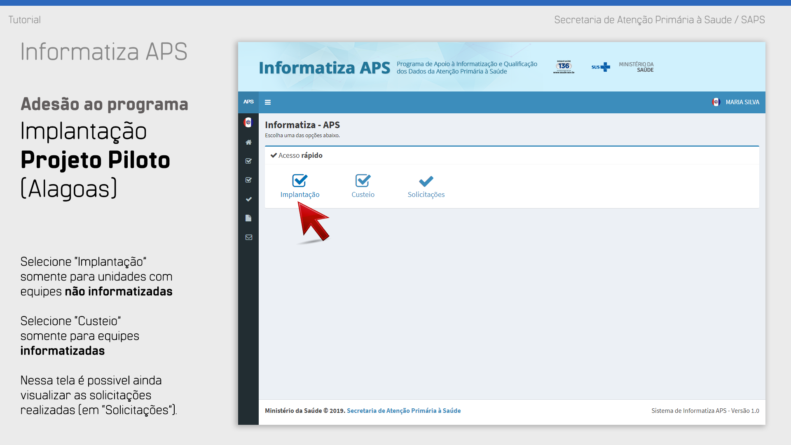Select the checkmark icon in the sidebar
This screenshot has height=445, width=791.
[x=248, y=199]
